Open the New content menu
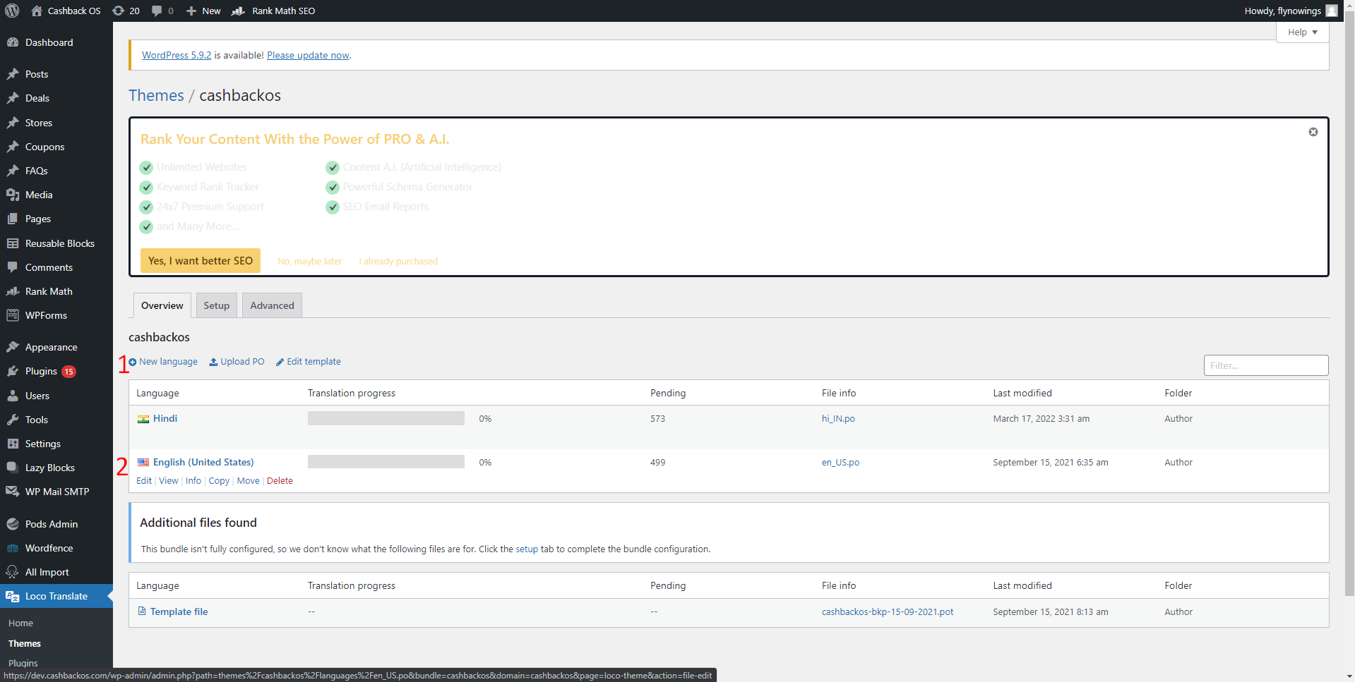This screenshot has height=682, width=1355. coord(203,11)
